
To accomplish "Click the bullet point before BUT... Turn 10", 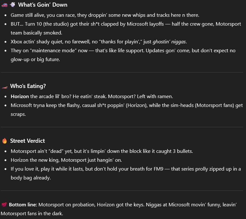I will (x=6, y=24).
